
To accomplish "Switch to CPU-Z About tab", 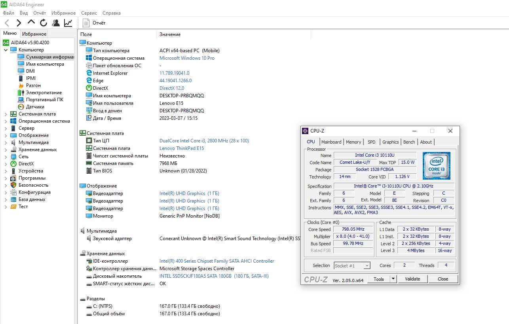I will tap(426, 142).
